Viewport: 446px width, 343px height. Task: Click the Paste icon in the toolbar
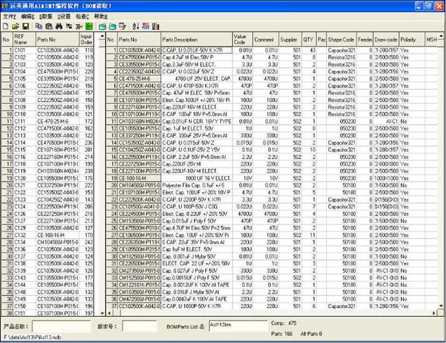(48, 26)
